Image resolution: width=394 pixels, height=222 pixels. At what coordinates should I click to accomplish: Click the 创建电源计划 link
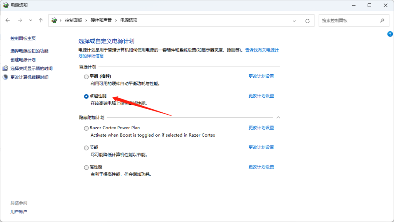(x=24, y=59)
